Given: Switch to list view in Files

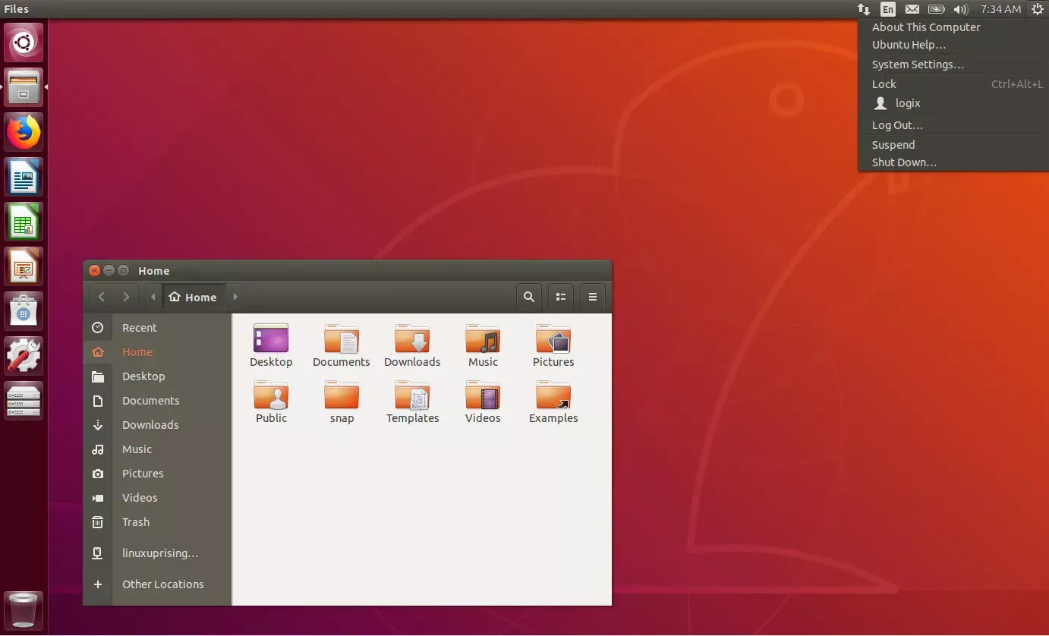Looking at the screenshot, I should pyautogui.click(x=561, y=297).
